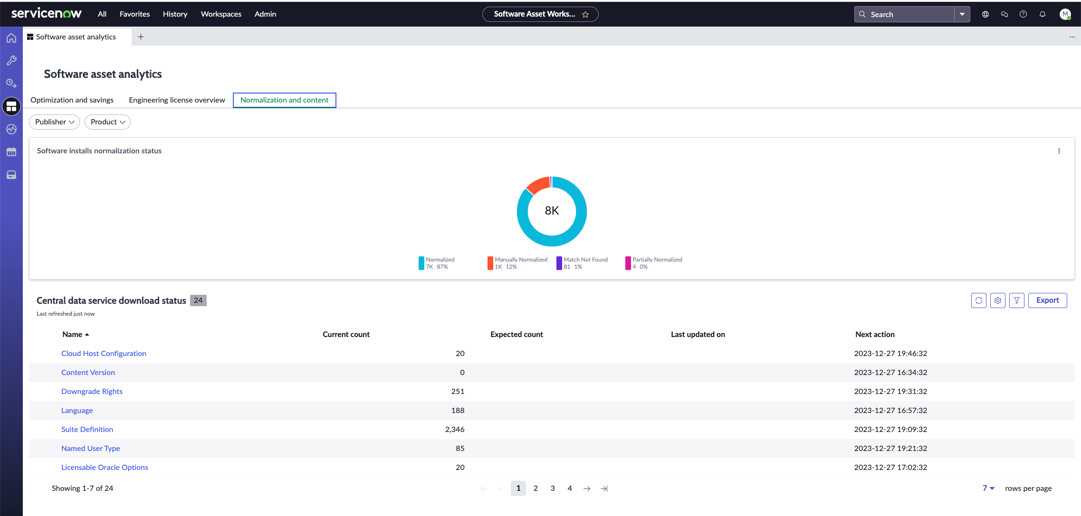Viewport: 1081px width, 516px height.
Task: Click the global Search input field
Action: [x=904, y=14]
